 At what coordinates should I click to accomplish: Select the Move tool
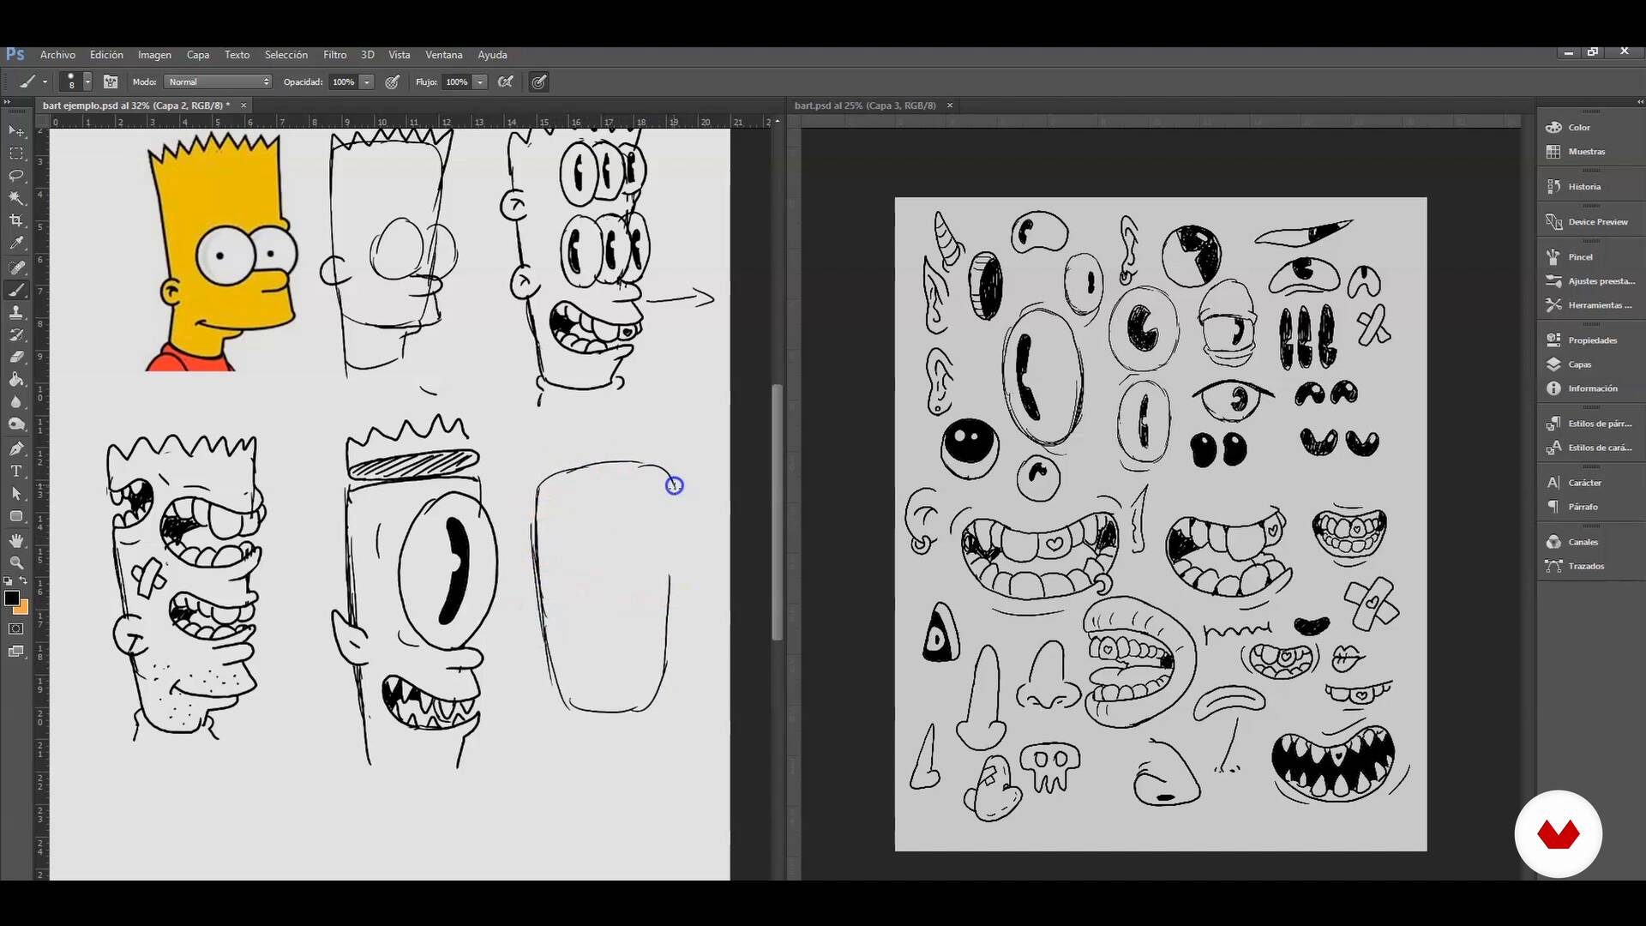[16, 130]
